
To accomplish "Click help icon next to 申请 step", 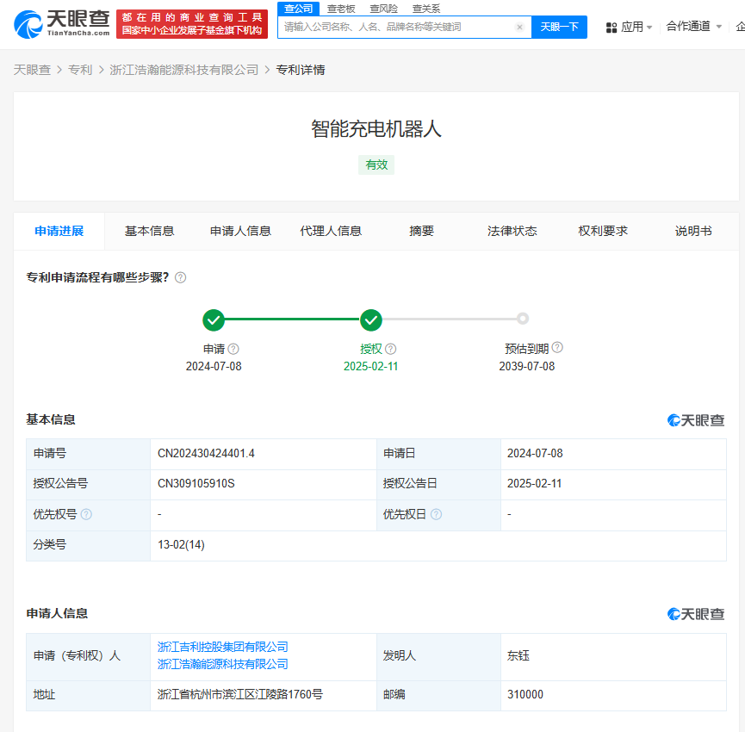I will tap(233, 349).
